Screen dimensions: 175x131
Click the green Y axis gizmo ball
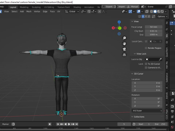pos(120,28)
